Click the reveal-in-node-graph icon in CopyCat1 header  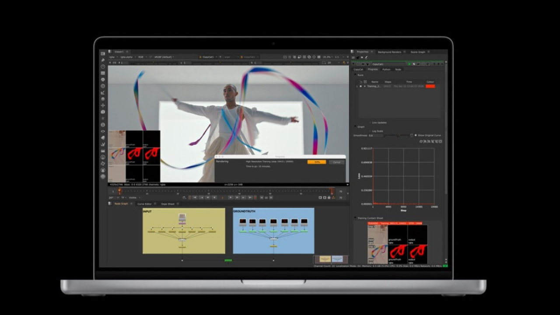pos(413,64)
